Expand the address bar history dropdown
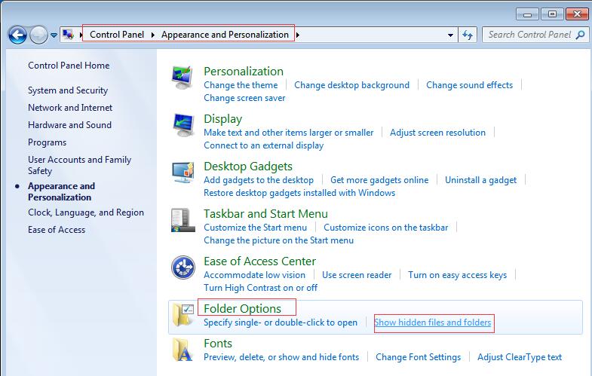Viewport: 592px width, 376px height. tap(450, 35)
